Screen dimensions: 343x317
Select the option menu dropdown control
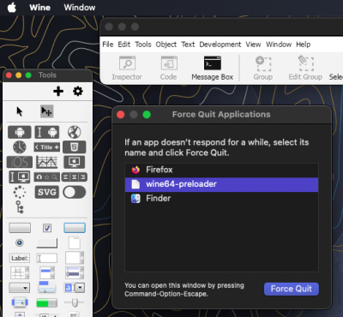pos(20,288)
